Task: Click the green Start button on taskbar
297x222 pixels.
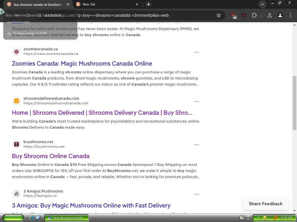Action: pos(13,218)
